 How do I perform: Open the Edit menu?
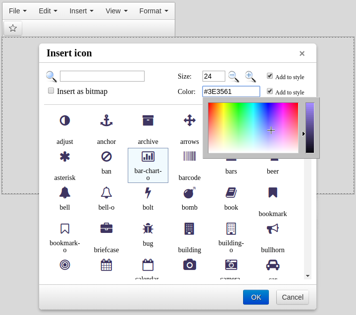[48, 10]
